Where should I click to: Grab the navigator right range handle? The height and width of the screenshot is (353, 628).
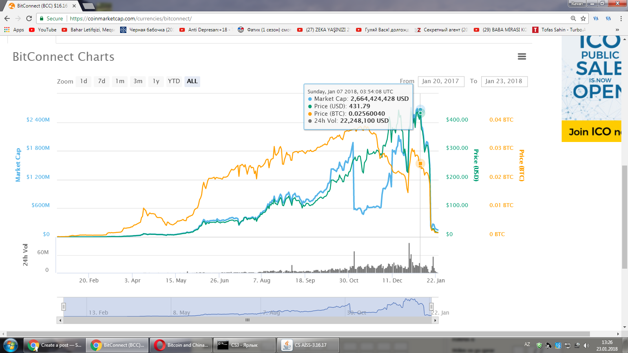coord(431,306)
